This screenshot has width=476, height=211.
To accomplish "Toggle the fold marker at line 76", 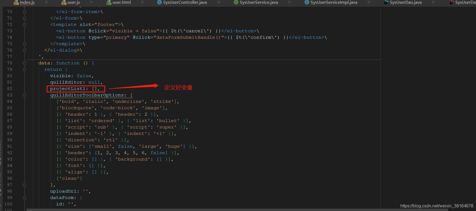I will (24, 50).
